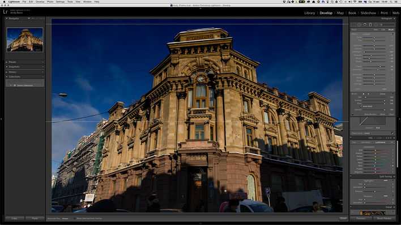401x225 pixels.
Task: Collapse the left panel group arrow
Action: click(1, 119)
